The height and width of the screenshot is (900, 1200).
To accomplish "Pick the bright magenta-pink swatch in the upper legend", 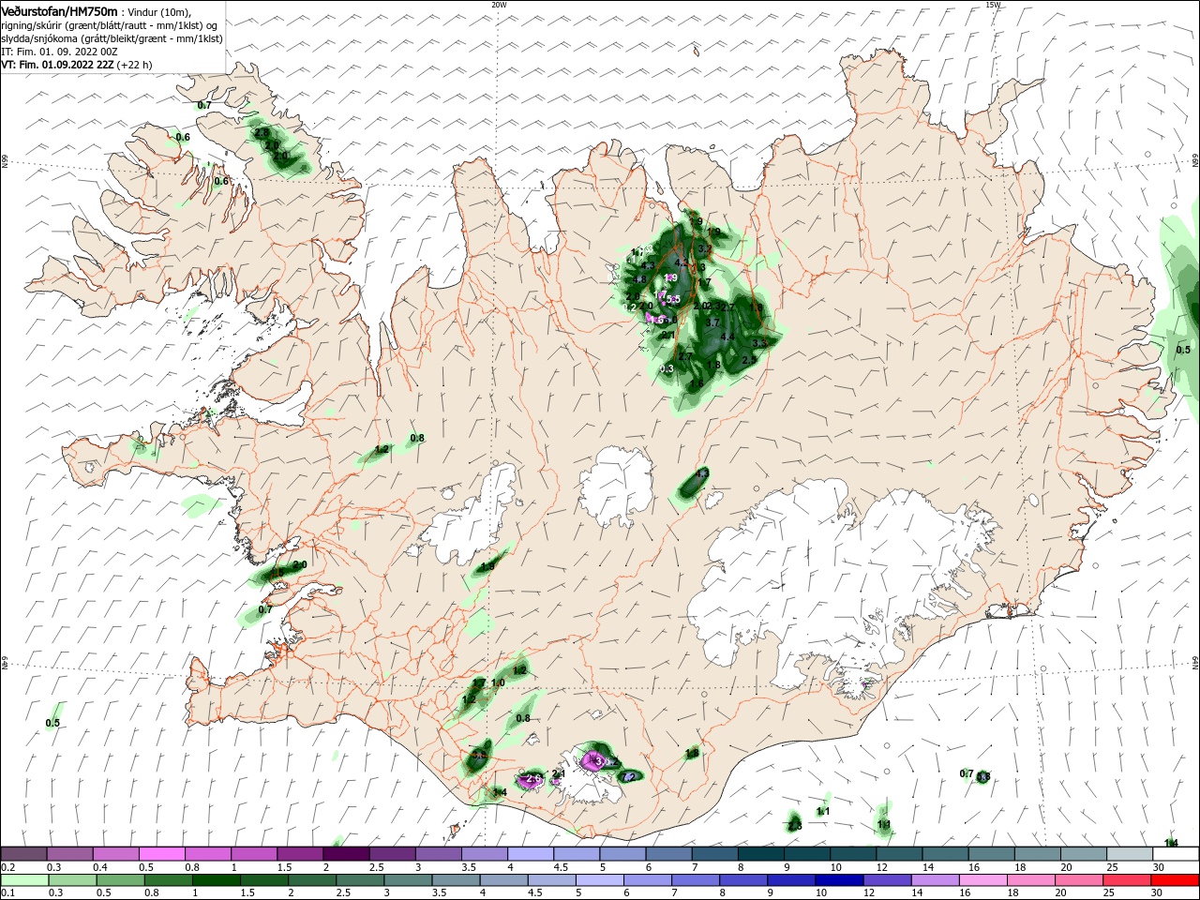I will click(161, 854).
